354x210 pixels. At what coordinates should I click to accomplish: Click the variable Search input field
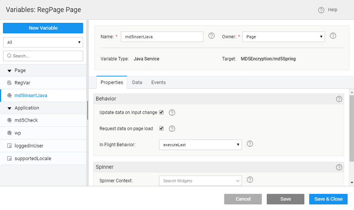click(43, 56)
